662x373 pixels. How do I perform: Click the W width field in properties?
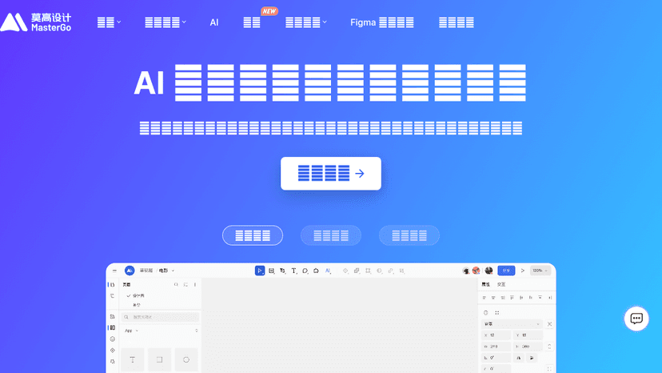point(496,347)
